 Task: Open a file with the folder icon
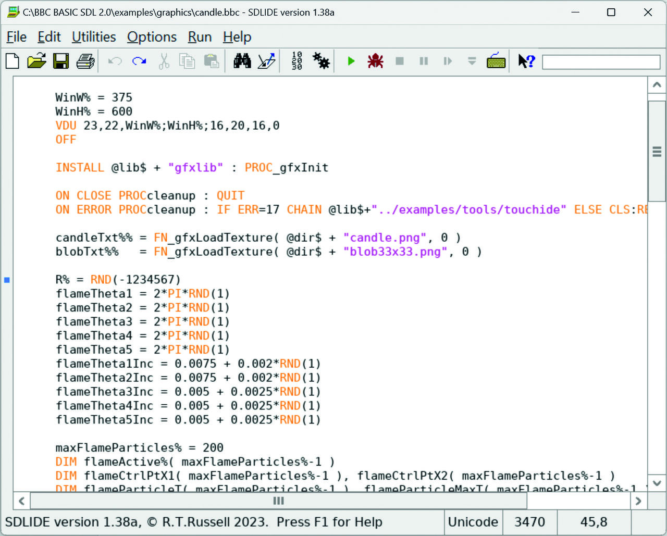coord(36,61)
